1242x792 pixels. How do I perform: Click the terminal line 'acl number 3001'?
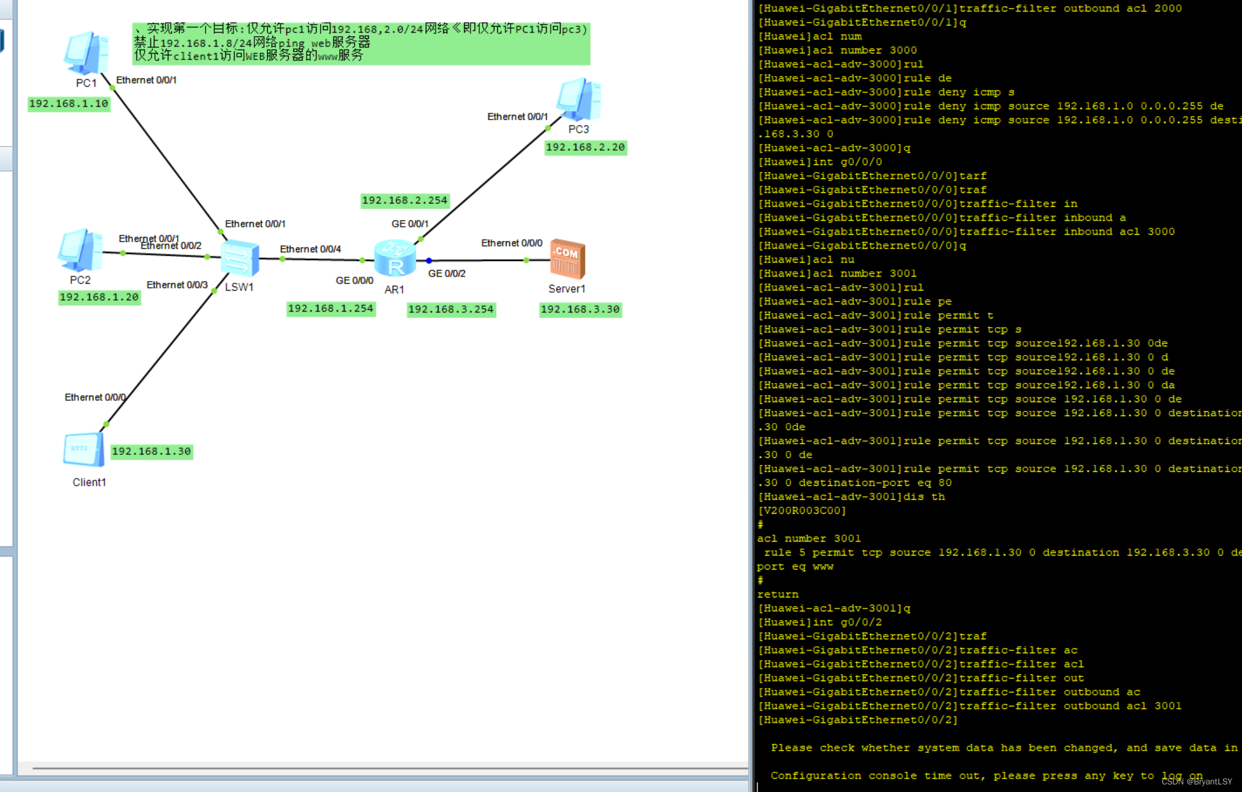click(x=809, y=539)
